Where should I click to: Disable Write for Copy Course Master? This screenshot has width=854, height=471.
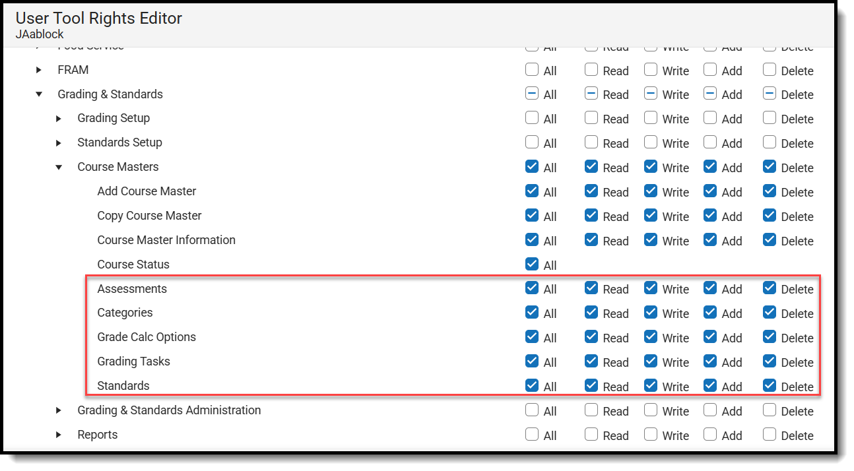(650, 216)
